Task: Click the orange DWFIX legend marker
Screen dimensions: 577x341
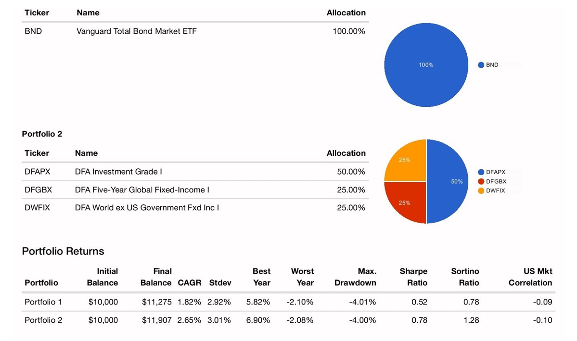Action: [481, 191]
